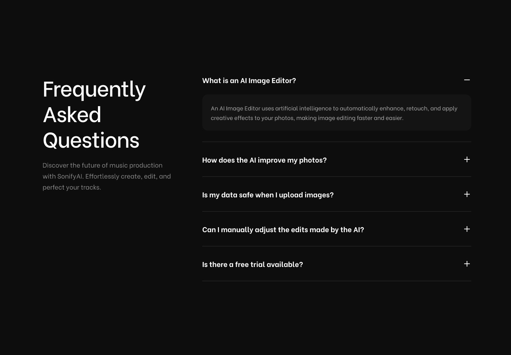Click the plus icon for the free trial question
The image size is (511, 355).
point(467,264)
